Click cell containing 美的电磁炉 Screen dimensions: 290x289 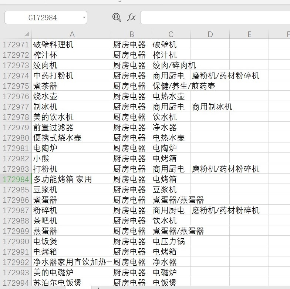pyautogui.click(x=72, y=272)
